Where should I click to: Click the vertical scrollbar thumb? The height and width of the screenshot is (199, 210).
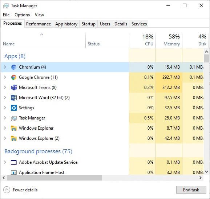tap(206, 58)
